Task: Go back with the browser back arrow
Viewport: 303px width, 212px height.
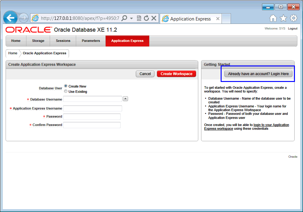Action: [x=10, y=18]
